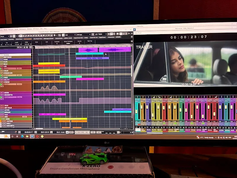Click the volume speaker icon in system tray
237x178 pixels.
click(x=226, y=137)
